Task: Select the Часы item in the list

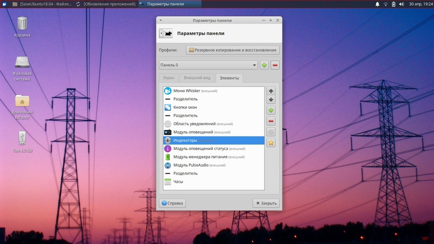Action: click(x=178, y=182)
